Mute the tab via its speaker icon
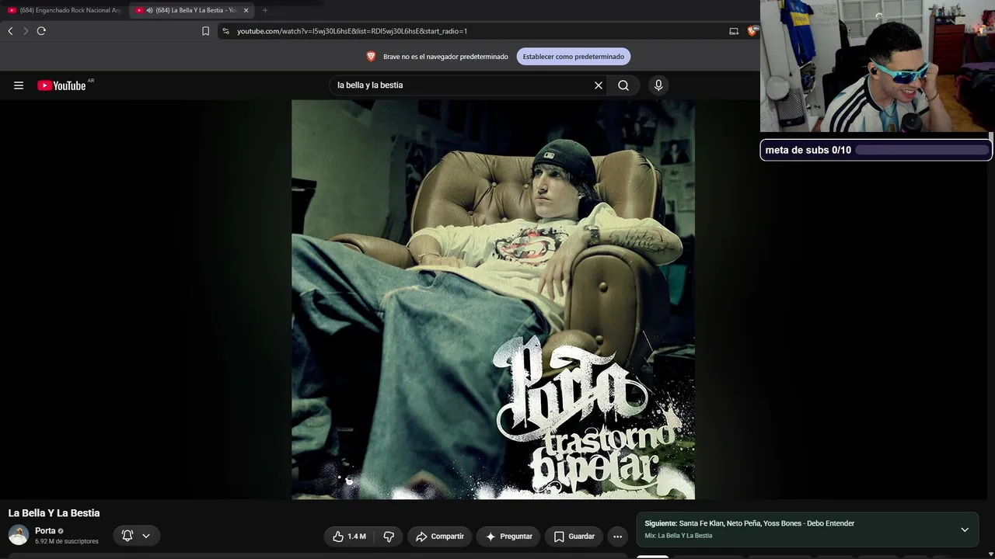Viewport: 995px width, 559px height. tap(149, 10)
